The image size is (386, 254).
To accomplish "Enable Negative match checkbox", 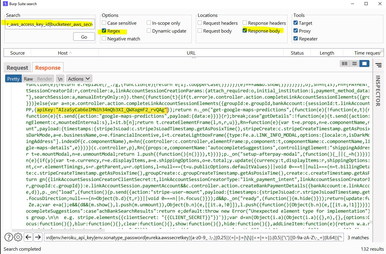I will pos(104,39).
